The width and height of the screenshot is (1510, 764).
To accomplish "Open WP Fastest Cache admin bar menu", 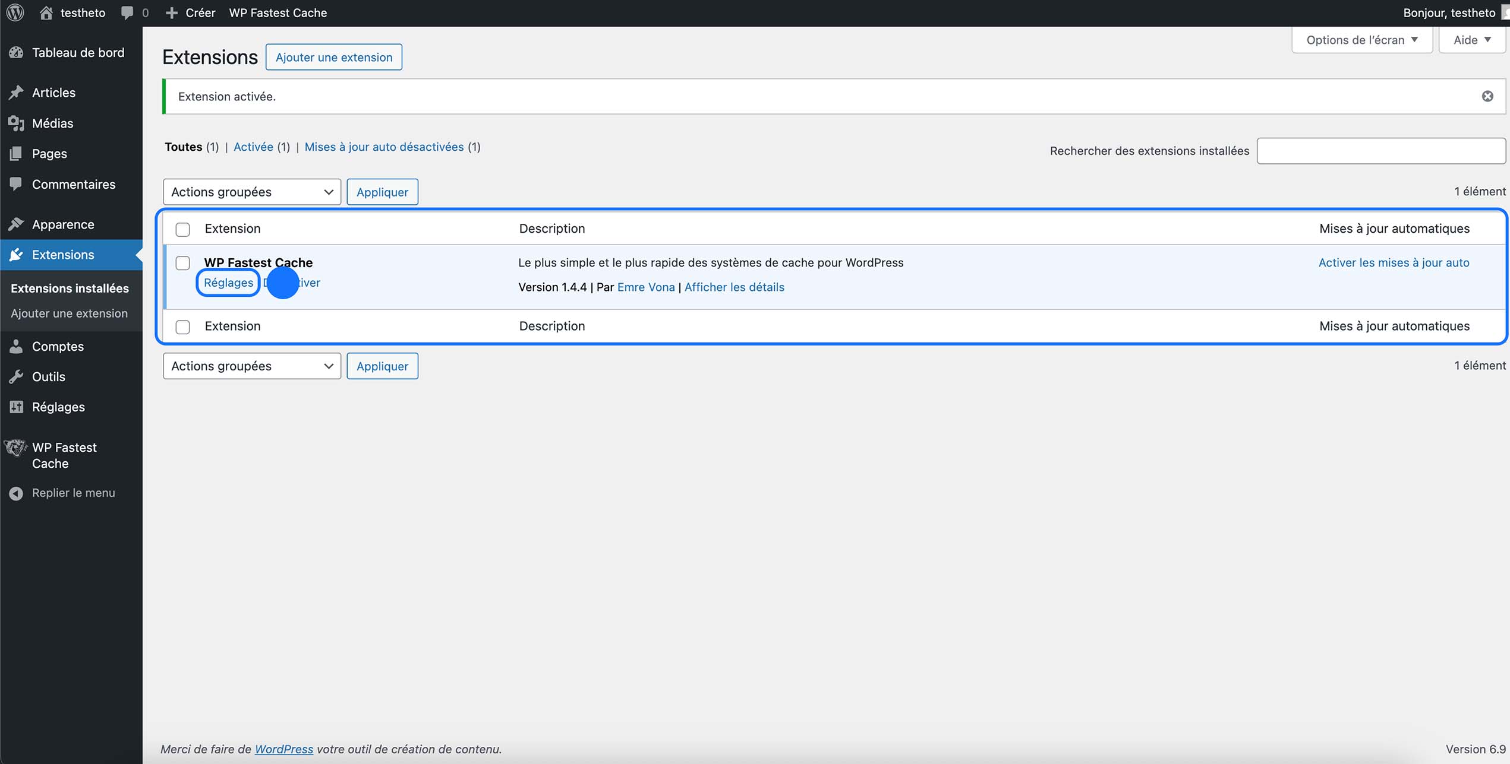I will pyautogui.click(x=278, y=12).
